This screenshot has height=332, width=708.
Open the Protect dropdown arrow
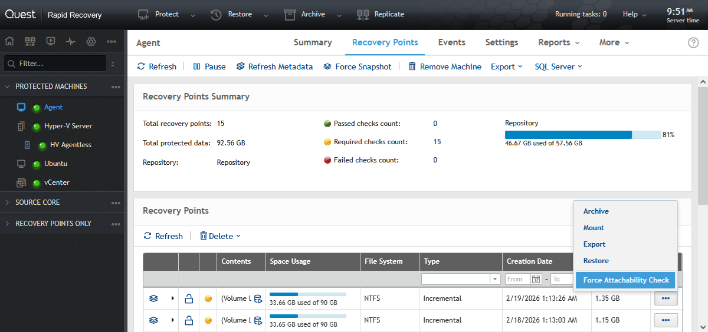pyautogui.click(x=194, y=16)
